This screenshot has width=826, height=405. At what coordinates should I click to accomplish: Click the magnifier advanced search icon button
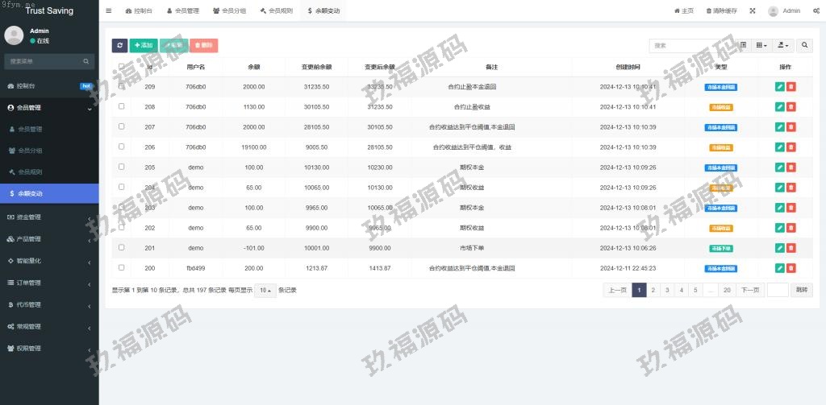[804, 46]
